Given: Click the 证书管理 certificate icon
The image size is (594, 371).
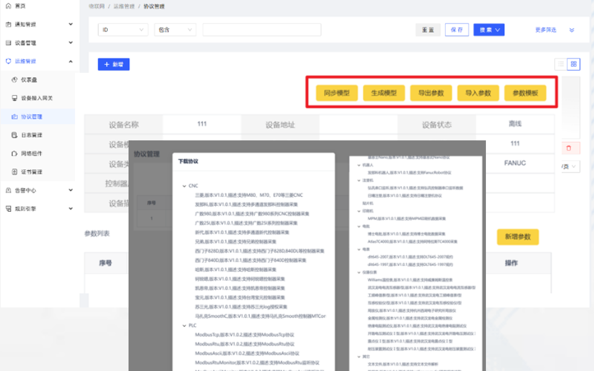Looking at the screenshot, I should (x=14, y=172).
